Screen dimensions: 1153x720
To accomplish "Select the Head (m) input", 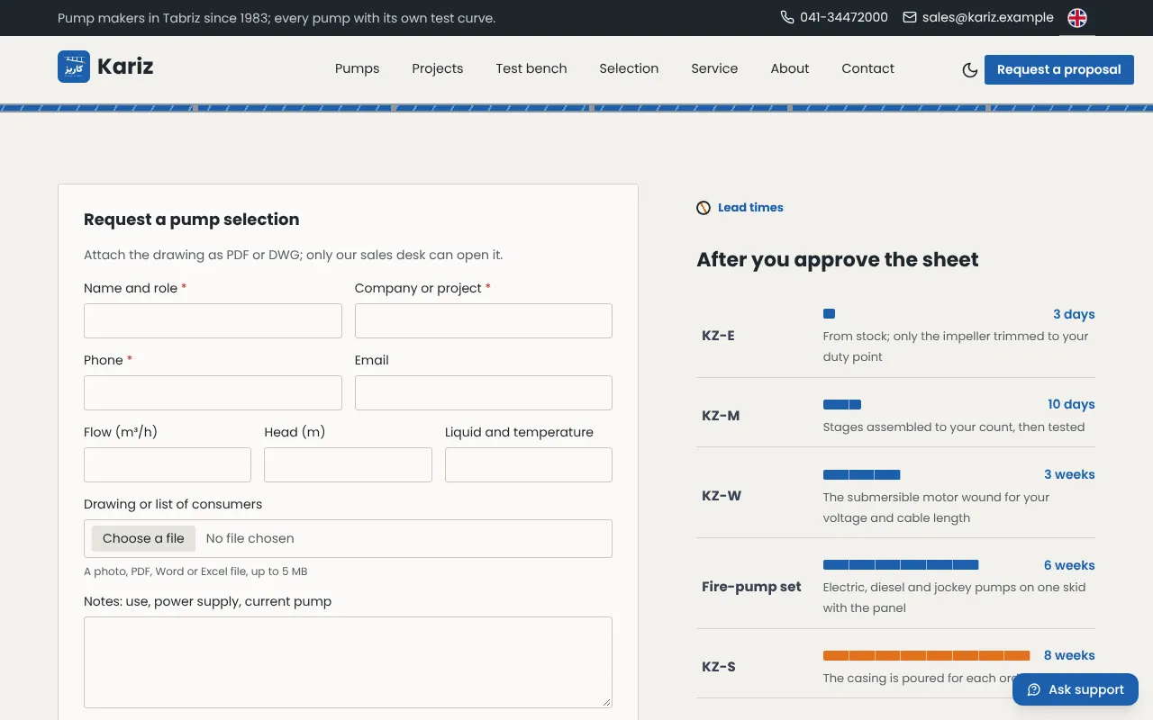I will [x=348, y=464].
